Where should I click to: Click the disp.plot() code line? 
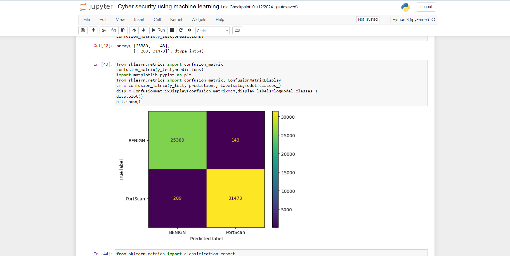point(129,96)
